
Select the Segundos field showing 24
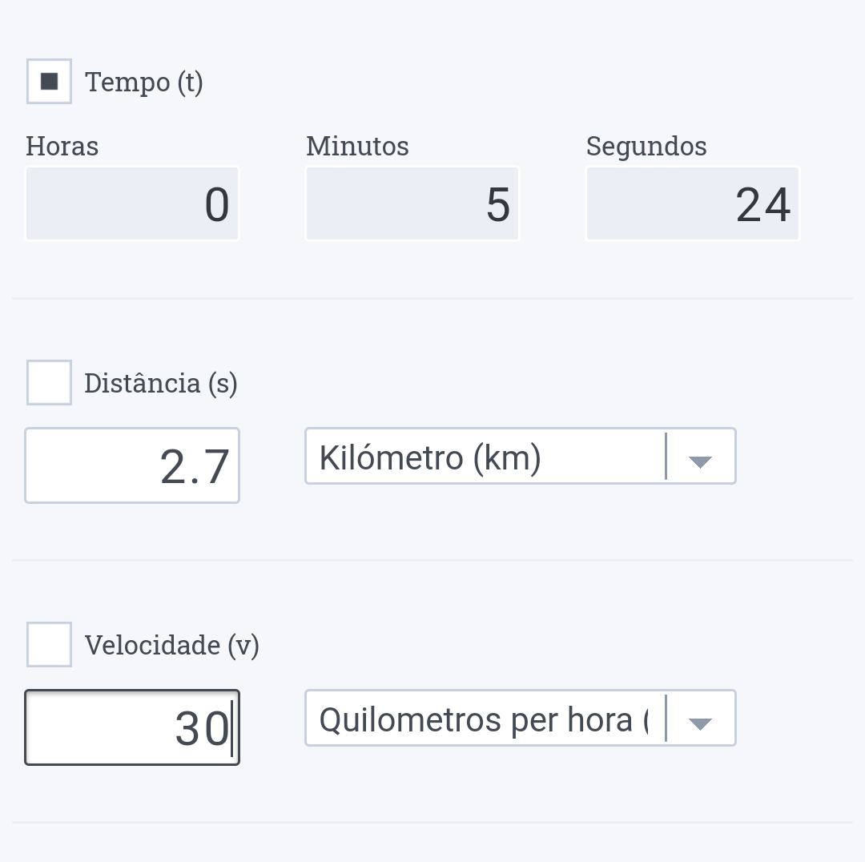point(693,203)
